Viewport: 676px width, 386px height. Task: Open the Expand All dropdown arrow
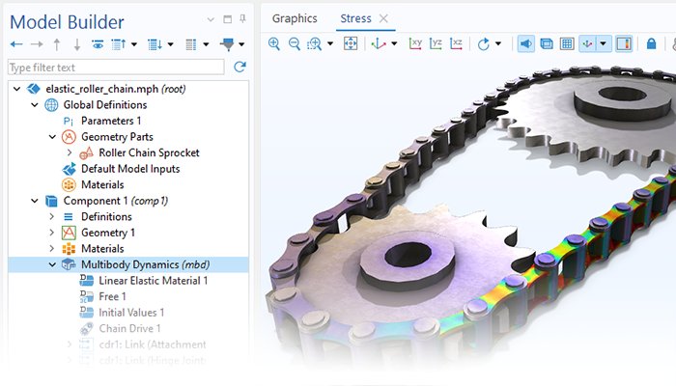tap(170, 44)
